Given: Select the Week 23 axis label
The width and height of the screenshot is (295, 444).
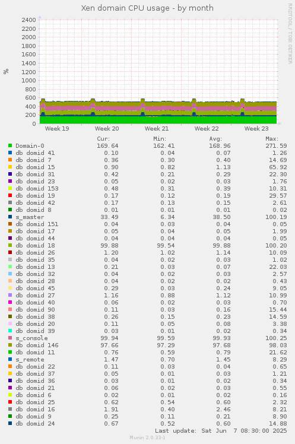Looking at the screenshot, I should pos(256,129).
